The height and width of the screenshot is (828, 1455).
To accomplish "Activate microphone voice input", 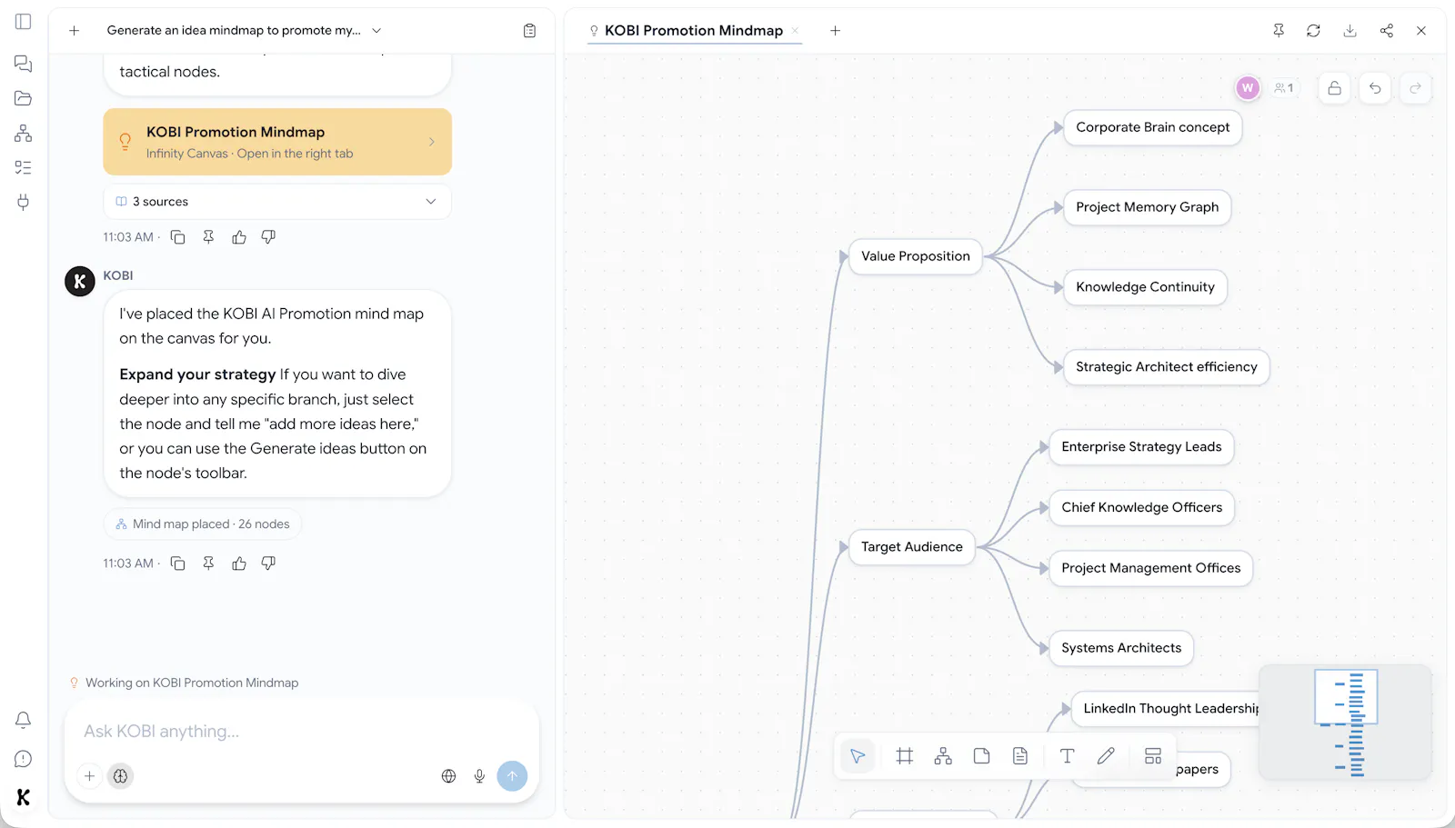I will [479, 776].
